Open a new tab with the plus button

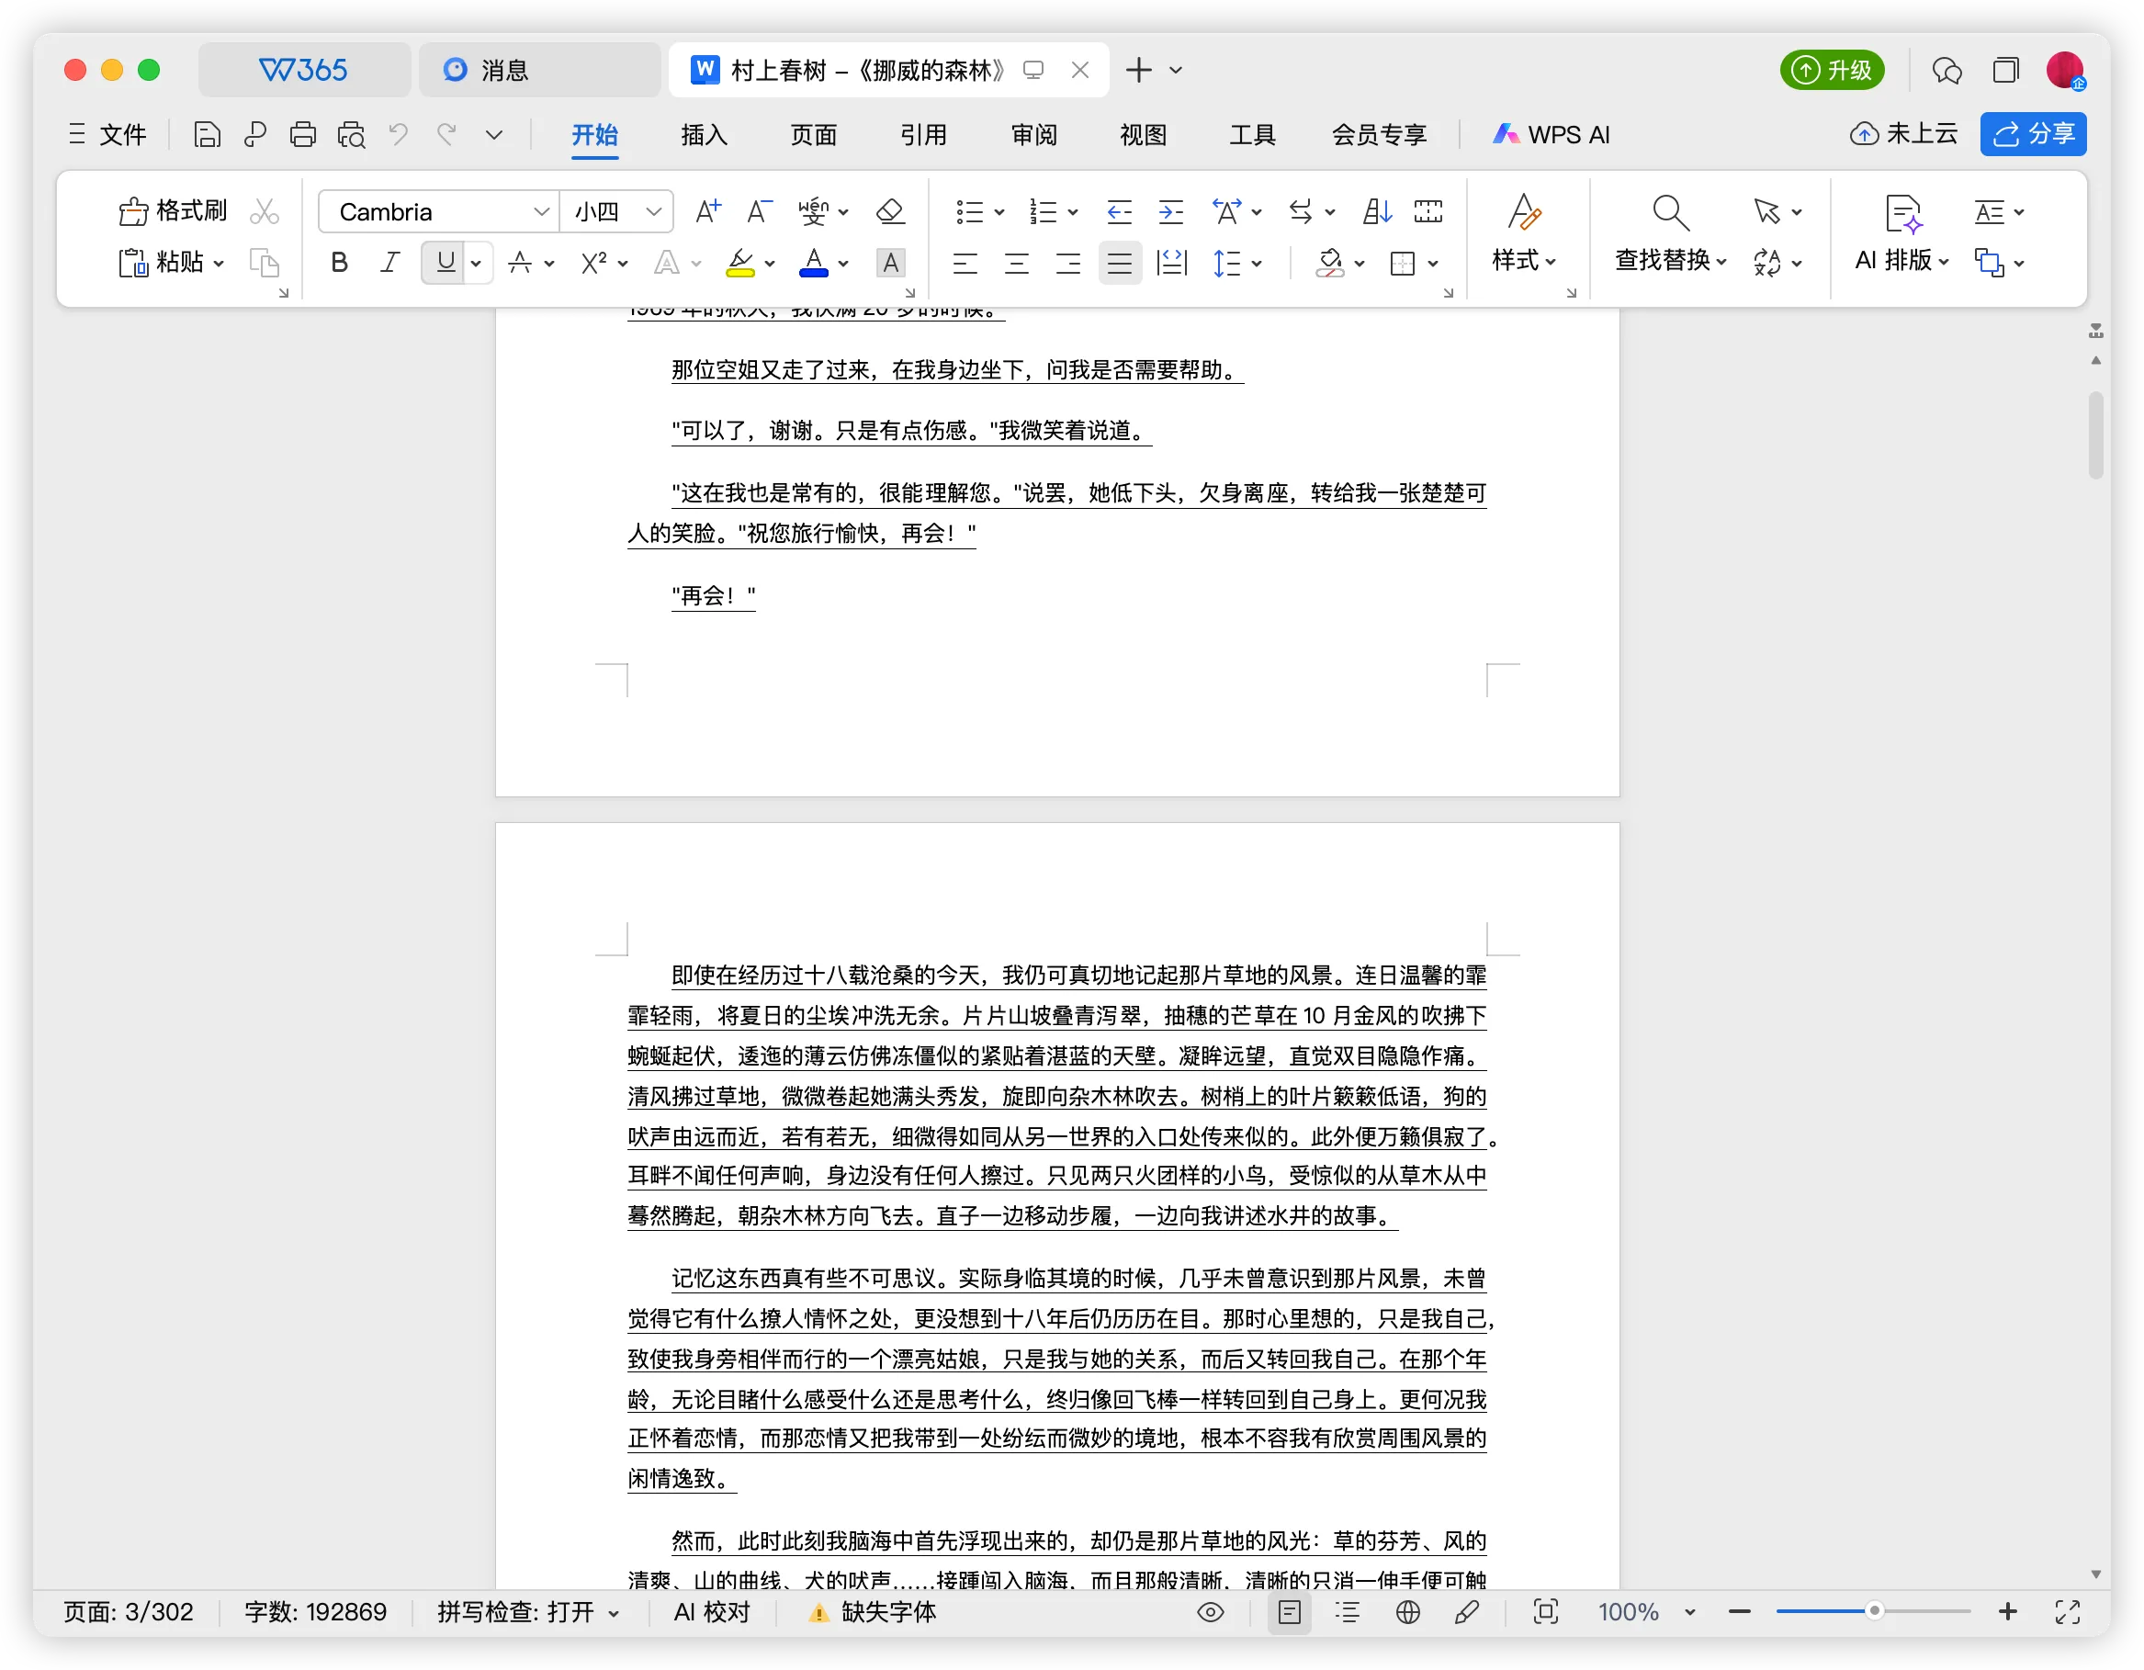(x=1139, y=70)
